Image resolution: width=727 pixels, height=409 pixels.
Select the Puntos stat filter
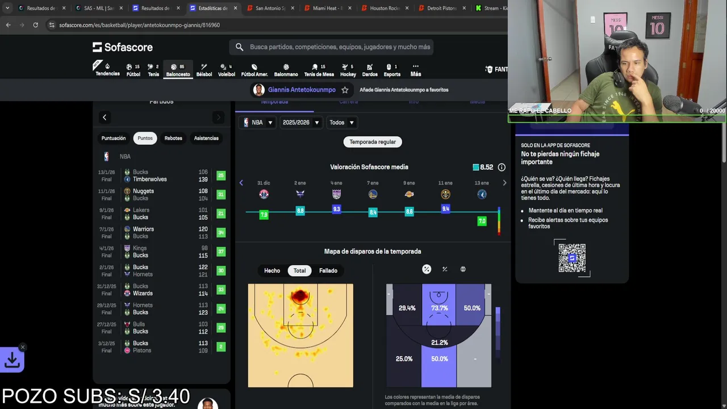click(x=145, y=138)
